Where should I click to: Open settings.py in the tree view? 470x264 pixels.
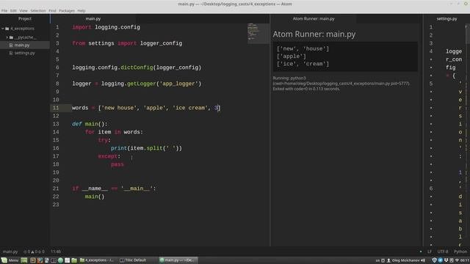pyautogui.click(x=24, y=53)
